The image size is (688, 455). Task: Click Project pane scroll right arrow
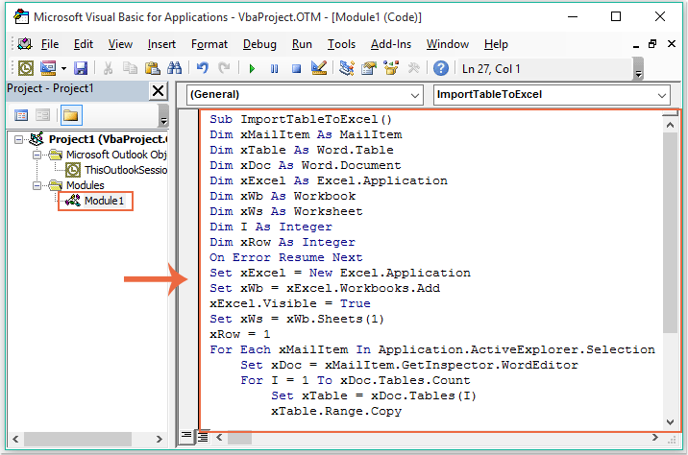pos(160,439)
